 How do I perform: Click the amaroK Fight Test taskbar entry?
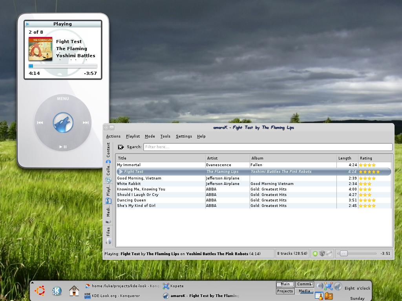(x=201, y=296)
